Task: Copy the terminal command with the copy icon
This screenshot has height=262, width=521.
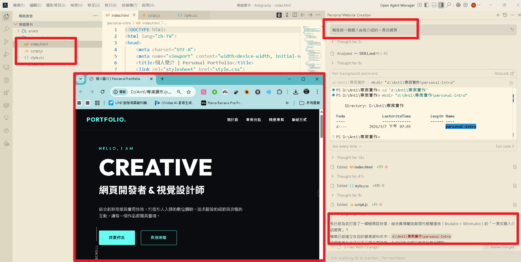Action: pos(511,83)
